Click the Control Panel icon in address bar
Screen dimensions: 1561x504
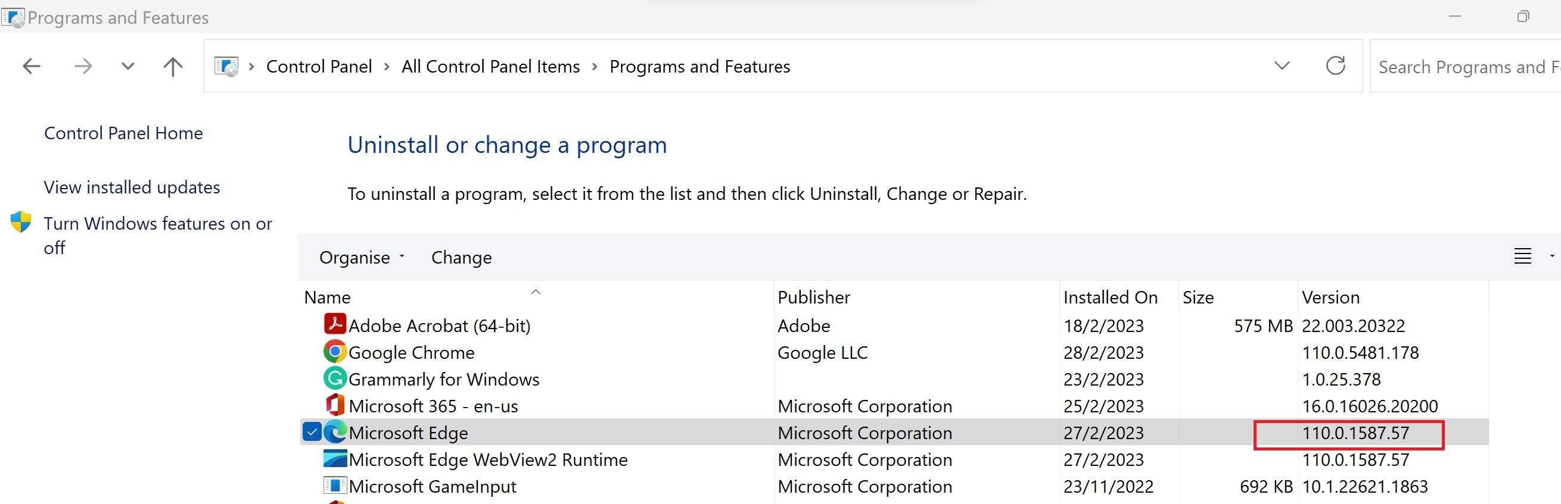(x=226, y=66)
